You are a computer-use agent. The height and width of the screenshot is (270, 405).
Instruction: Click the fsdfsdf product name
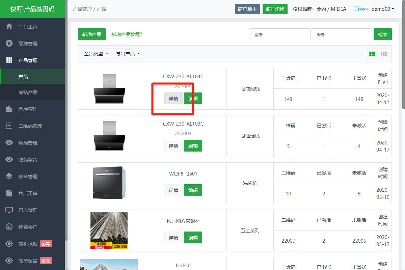tap(183, 266)
